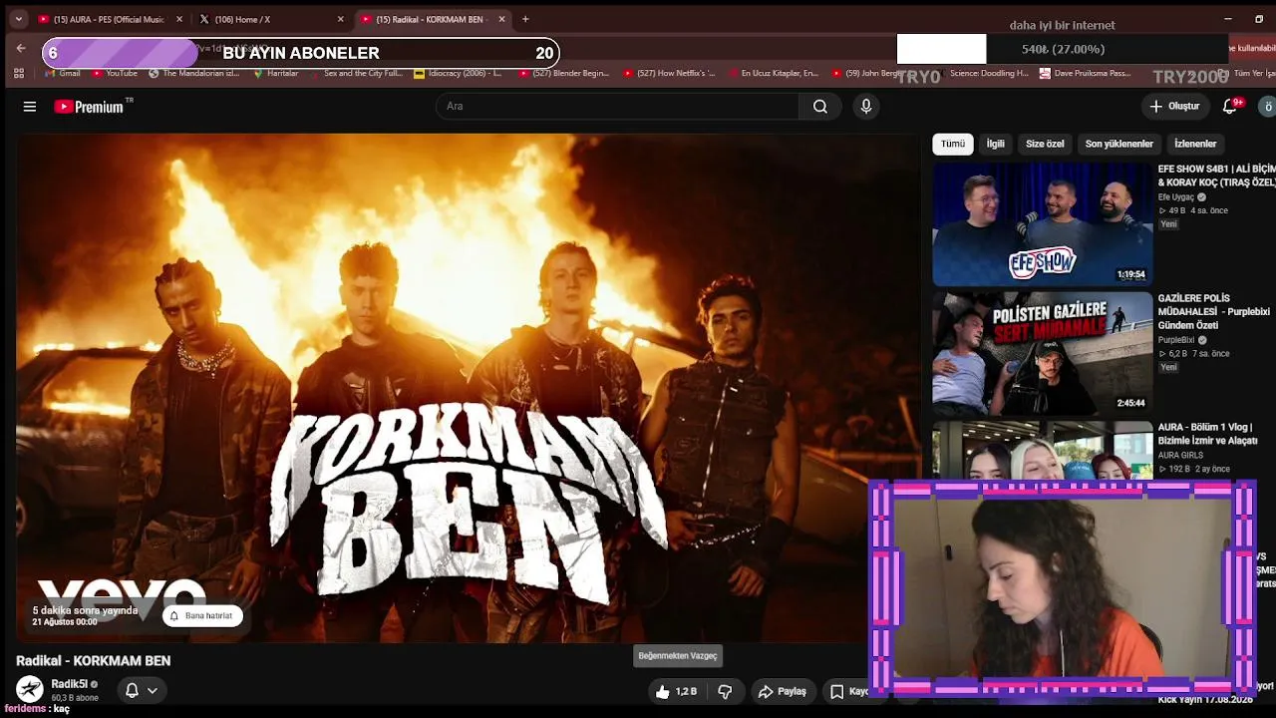The image size is (1276, 718).
Task: Visit the AURA GIRLS channel
Action: (1180, 455)
